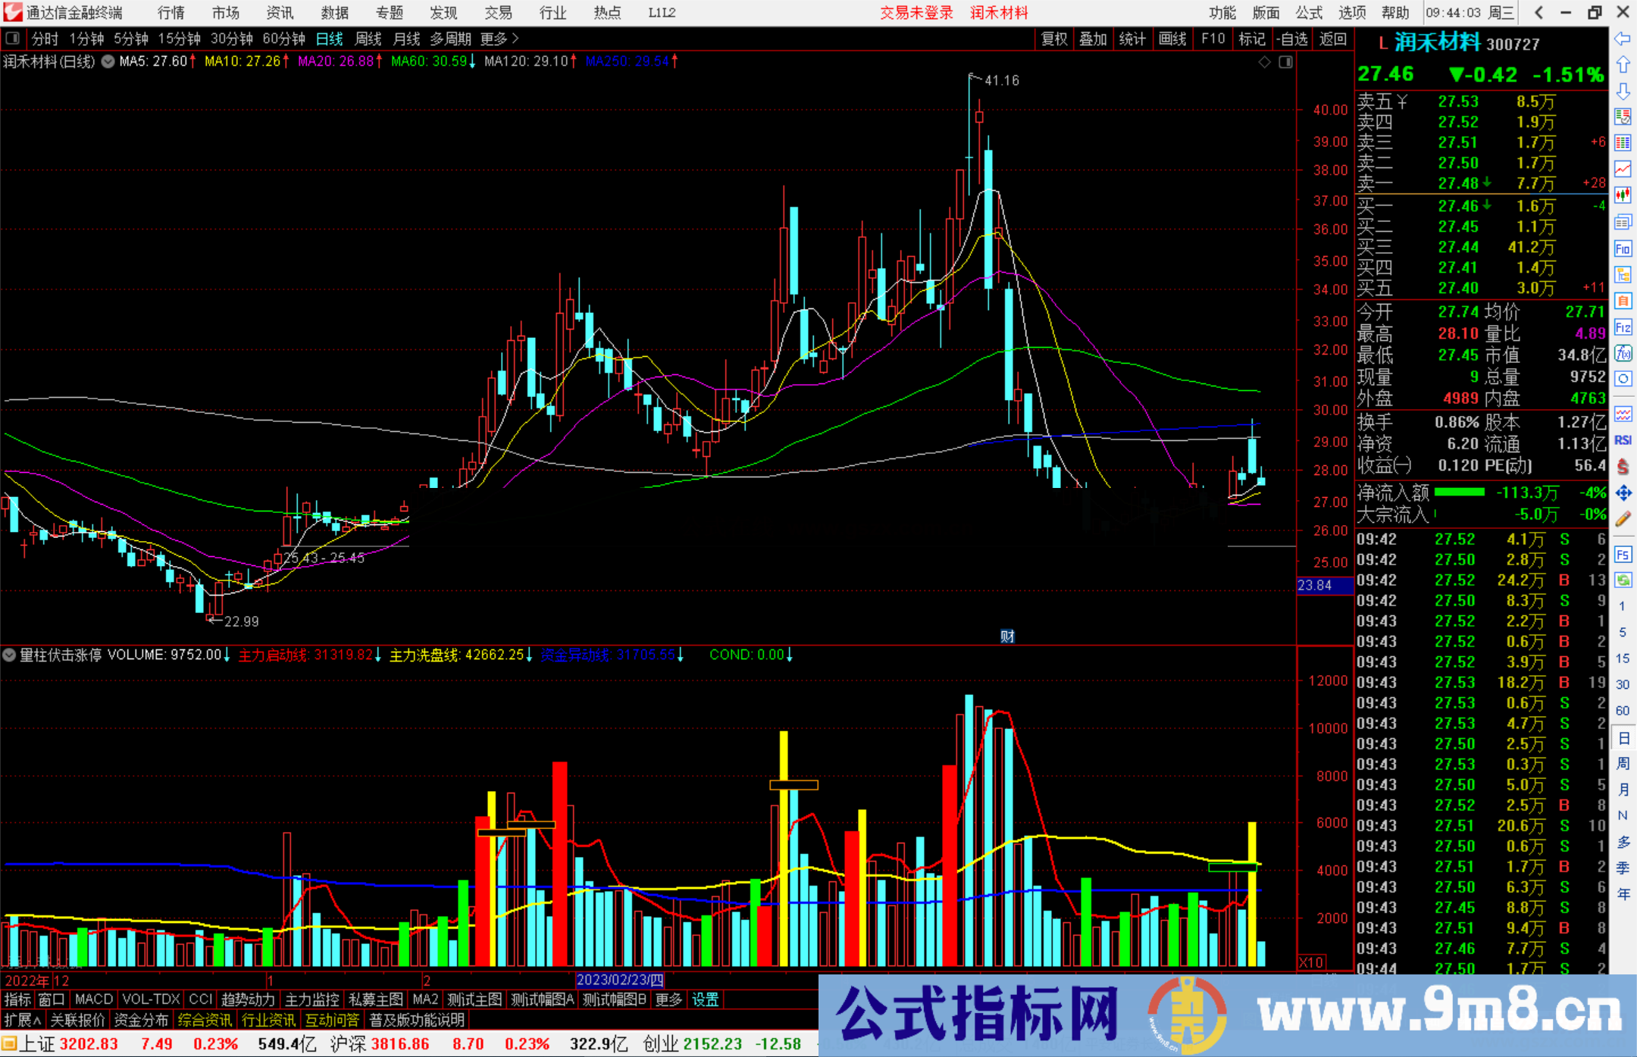Click the line trend chart sidebar icon
This screenshot has width=1637, height=1057.
tap(1623, 169)
